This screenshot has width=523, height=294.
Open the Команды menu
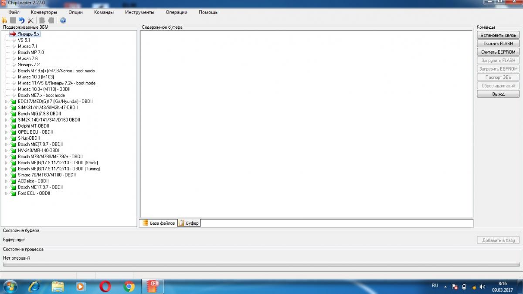104,12
